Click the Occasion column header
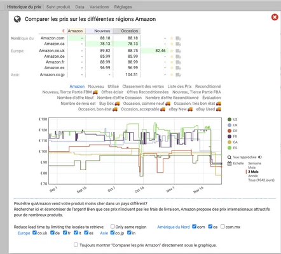 pyautogui.click(x=127, y=31)
